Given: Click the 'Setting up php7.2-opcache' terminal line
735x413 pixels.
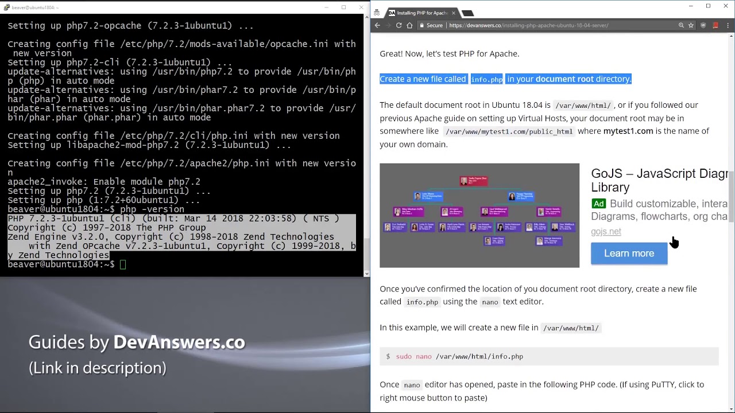Looking at the screenshot, I should pyautogui.click(x=130, y=26).
